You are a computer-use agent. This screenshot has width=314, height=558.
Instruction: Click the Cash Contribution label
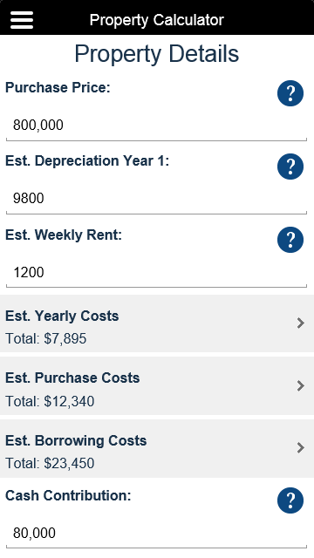point(68,495)
